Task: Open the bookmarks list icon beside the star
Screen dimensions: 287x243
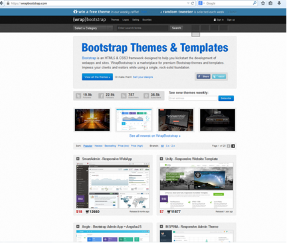Action: pyautogui.click(x=270, y=3)
